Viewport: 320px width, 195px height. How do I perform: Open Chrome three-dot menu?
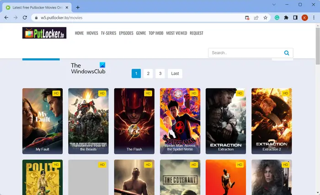314,18
